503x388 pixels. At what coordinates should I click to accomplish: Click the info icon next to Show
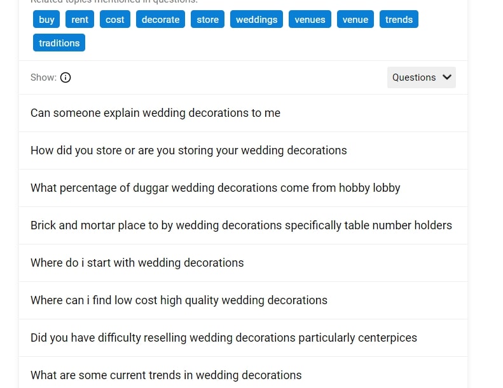click(x=65, y=77)
